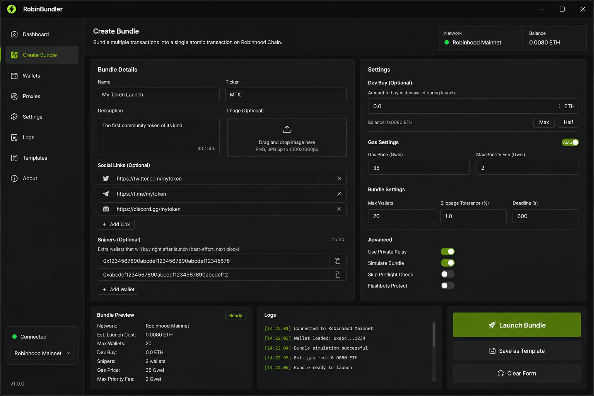Open the Logs page
Image resolution: width=594 pixels, height=396 pixels.
[x=42, y=137]
